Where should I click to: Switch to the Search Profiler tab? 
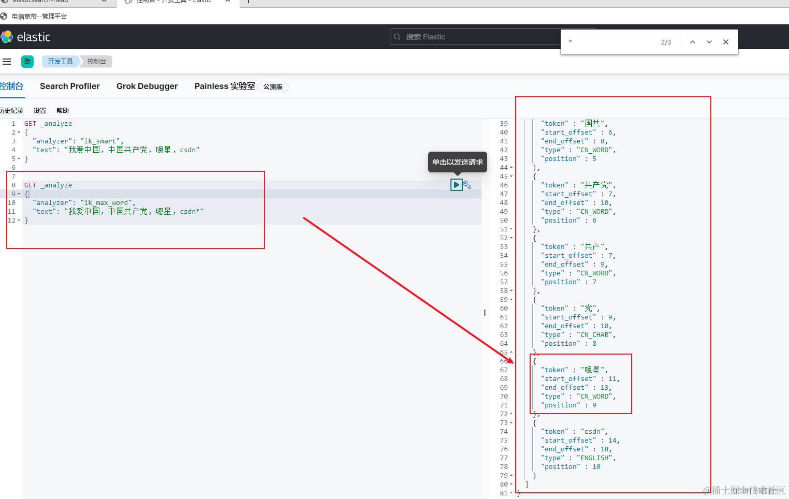point(70,86)
